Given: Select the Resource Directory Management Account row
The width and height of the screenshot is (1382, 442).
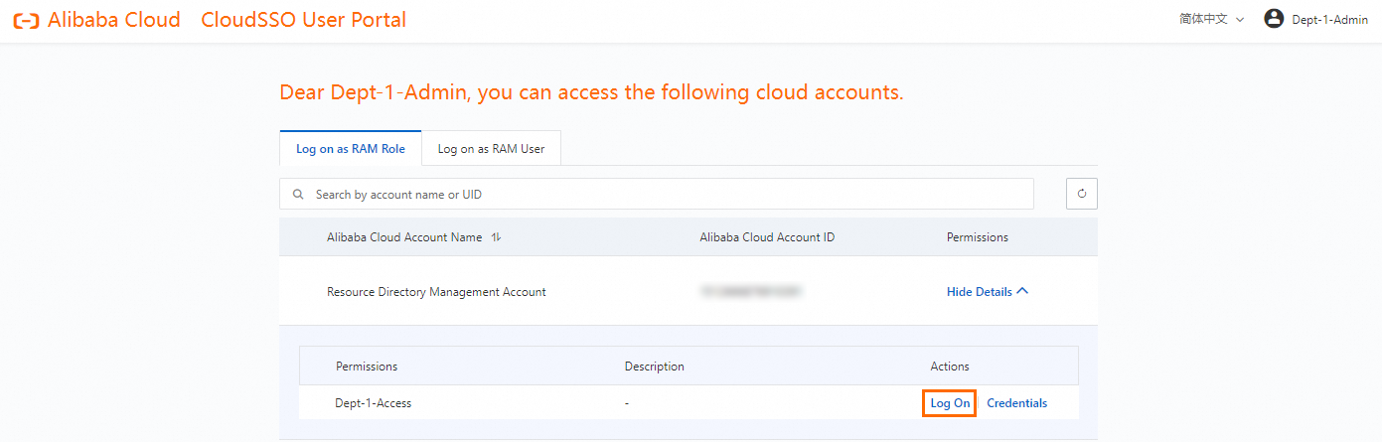Looking at the screenshot, I should coord(436,292).
